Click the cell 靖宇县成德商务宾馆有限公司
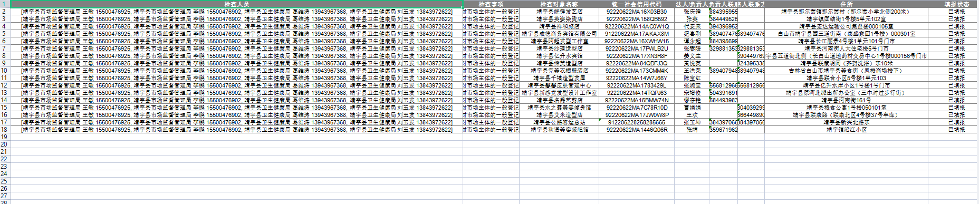Image resolution: width=979 pixels, height=204 pixels. pos(559,33)
